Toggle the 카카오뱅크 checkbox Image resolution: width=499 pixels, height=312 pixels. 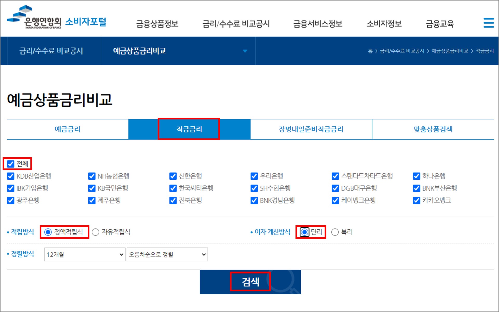click(x=416, y=200)
